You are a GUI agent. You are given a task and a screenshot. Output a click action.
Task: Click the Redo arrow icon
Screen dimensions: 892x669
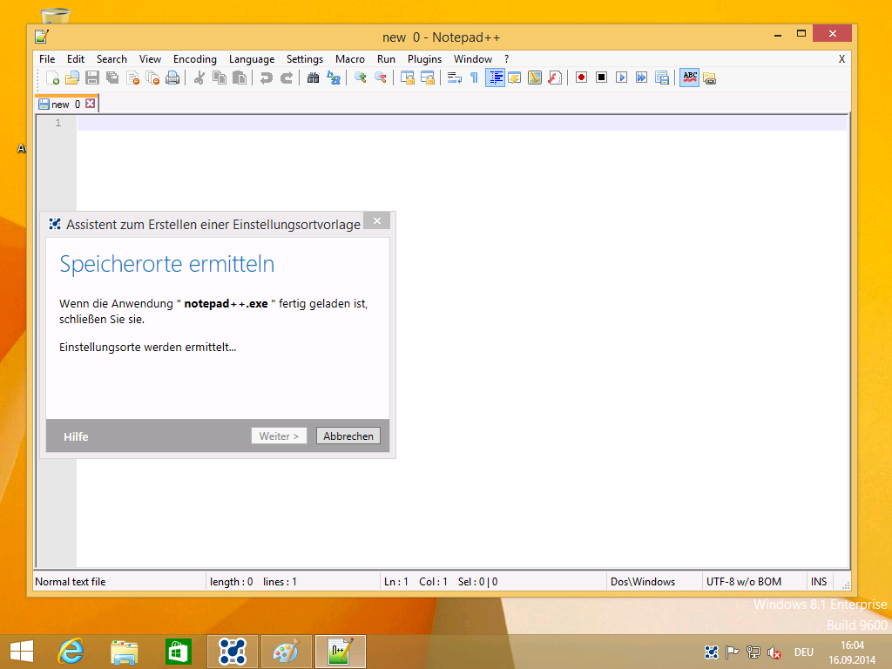coord(286,78)
